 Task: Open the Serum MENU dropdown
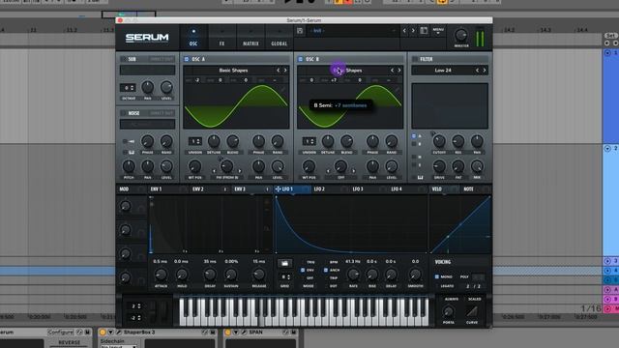(438, 31)
